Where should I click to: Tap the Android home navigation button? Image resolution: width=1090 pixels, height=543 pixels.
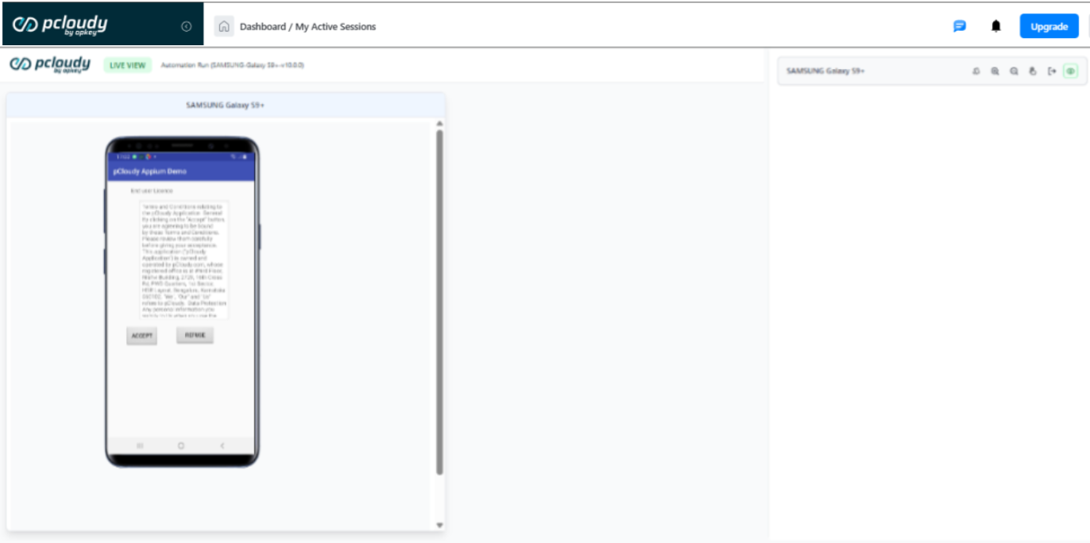tap(181, 446)
